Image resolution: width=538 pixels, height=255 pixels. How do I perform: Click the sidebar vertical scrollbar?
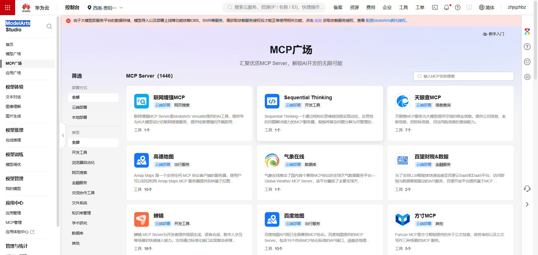(58, 121)
